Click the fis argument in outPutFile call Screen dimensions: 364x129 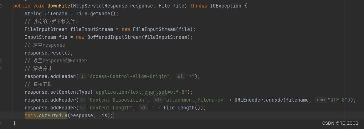103,115
